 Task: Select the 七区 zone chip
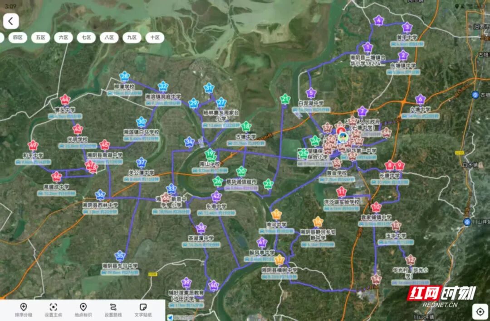(86, 38)
